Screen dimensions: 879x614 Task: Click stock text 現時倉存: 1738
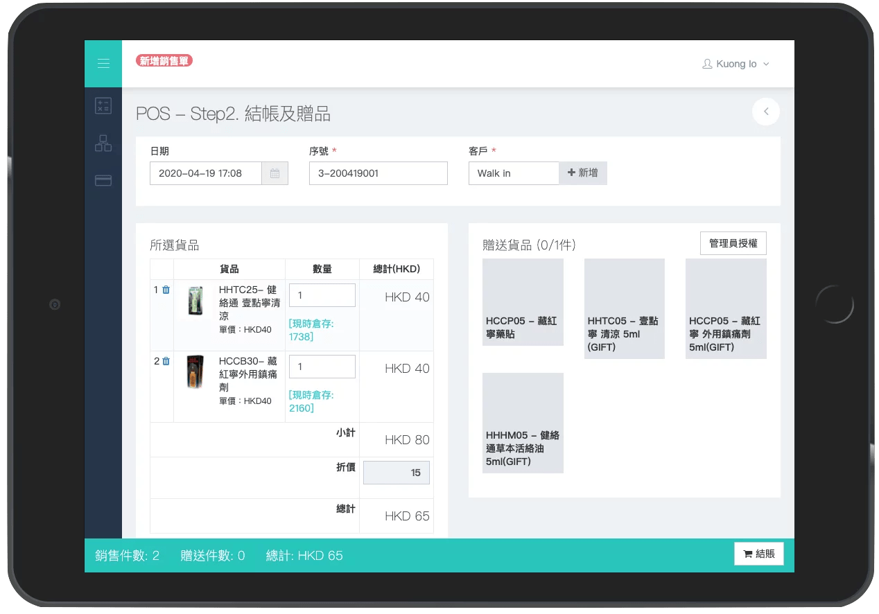pyautogui.click(x=311, y=330)
